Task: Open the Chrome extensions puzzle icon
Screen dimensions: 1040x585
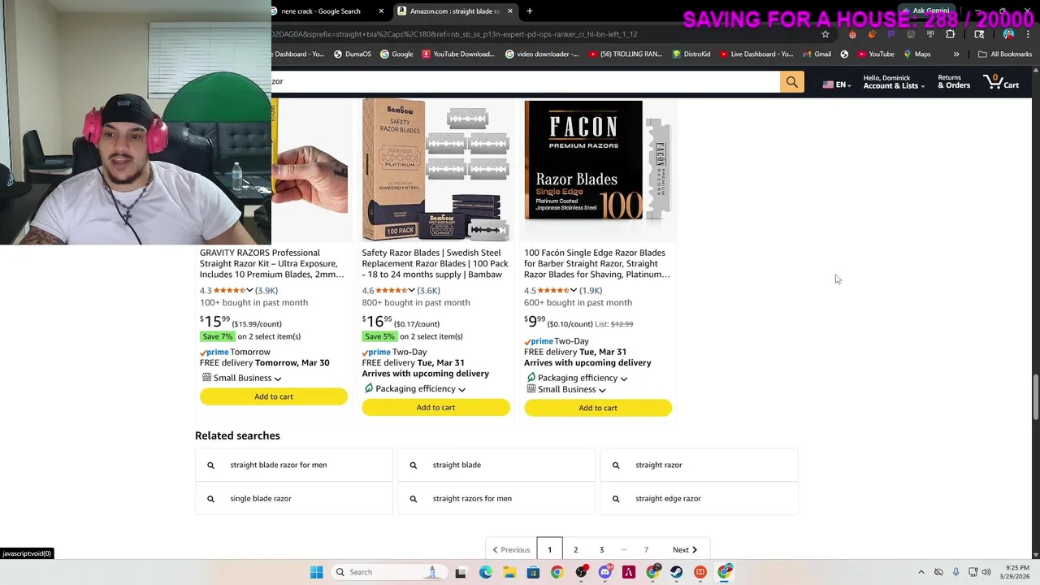Action: (x=950, y=34)
